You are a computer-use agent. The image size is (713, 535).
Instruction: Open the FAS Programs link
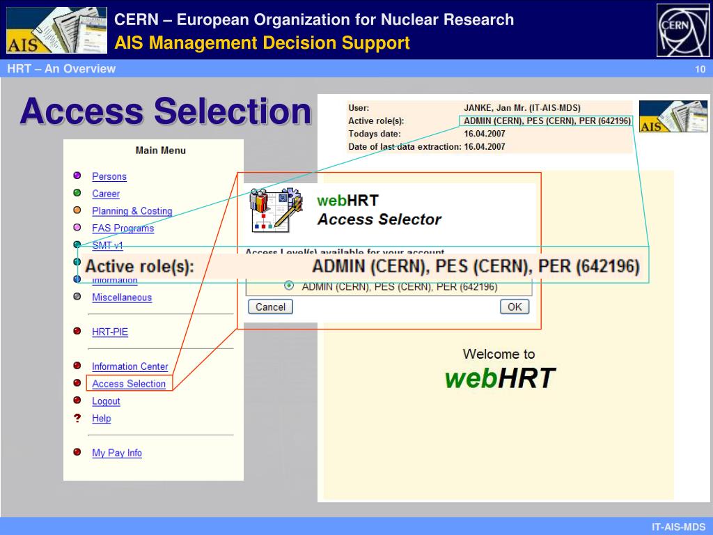click(123, 228)
